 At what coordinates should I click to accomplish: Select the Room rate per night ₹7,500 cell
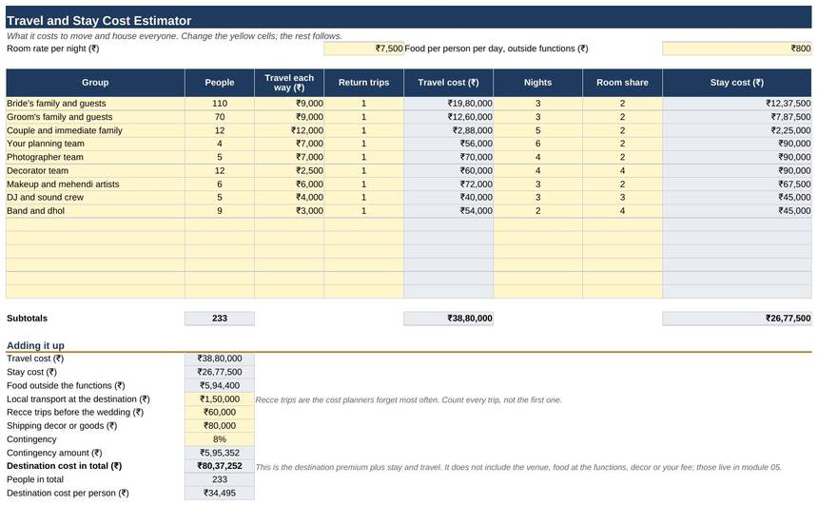(x=363, y=49)
